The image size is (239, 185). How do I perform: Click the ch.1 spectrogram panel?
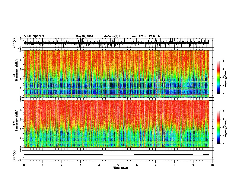(118, 74)
